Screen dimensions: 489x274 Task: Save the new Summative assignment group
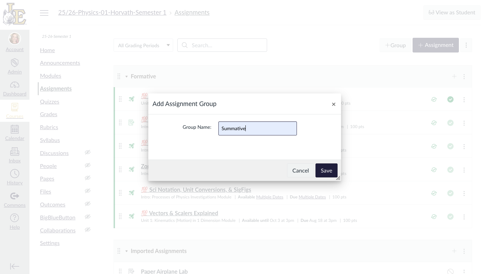click(326, 170)
